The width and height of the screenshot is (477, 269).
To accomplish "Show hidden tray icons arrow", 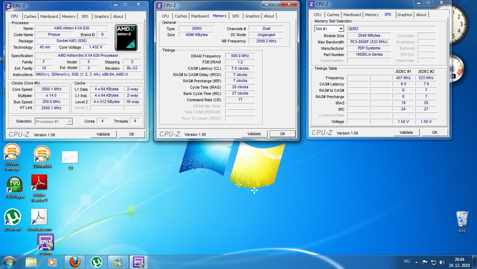I will [416, 262].
